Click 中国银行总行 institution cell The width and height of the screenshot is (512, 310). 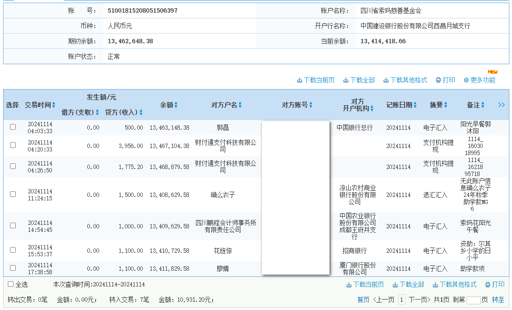coord(354,128)
